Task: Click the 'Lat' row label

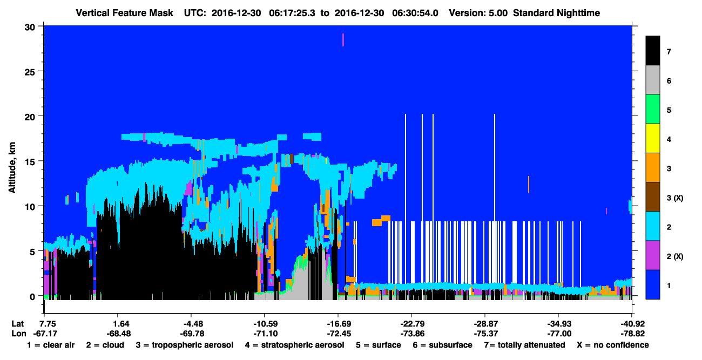Action: coord(17,324)
